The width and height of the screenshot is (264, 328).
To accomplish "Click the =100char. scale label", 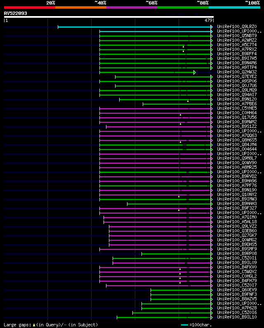I will point(200,325).
